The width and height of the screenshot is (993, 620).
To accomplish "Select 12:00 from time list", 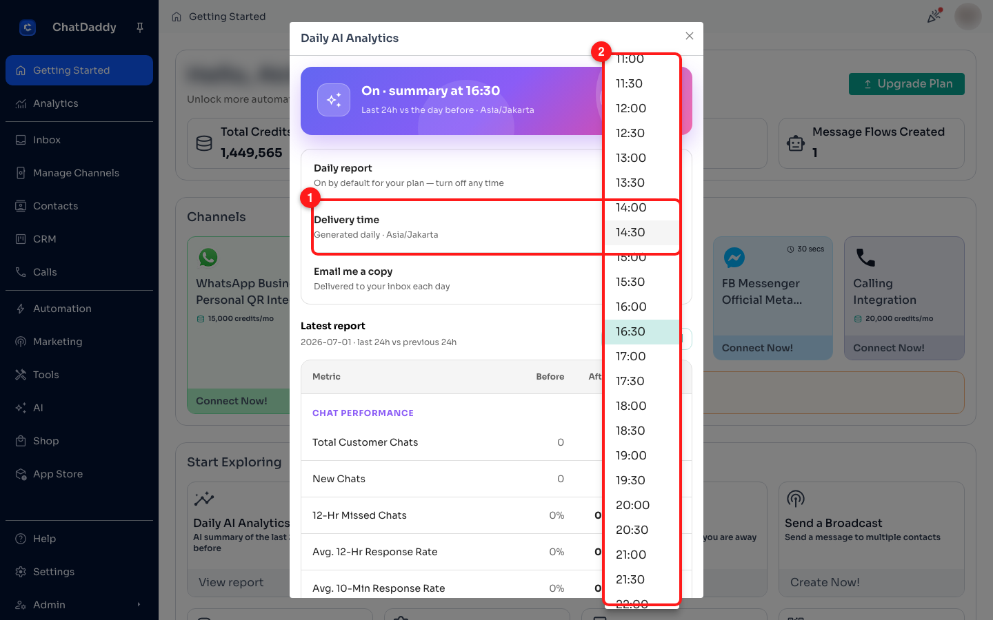I will click(642, 108).
